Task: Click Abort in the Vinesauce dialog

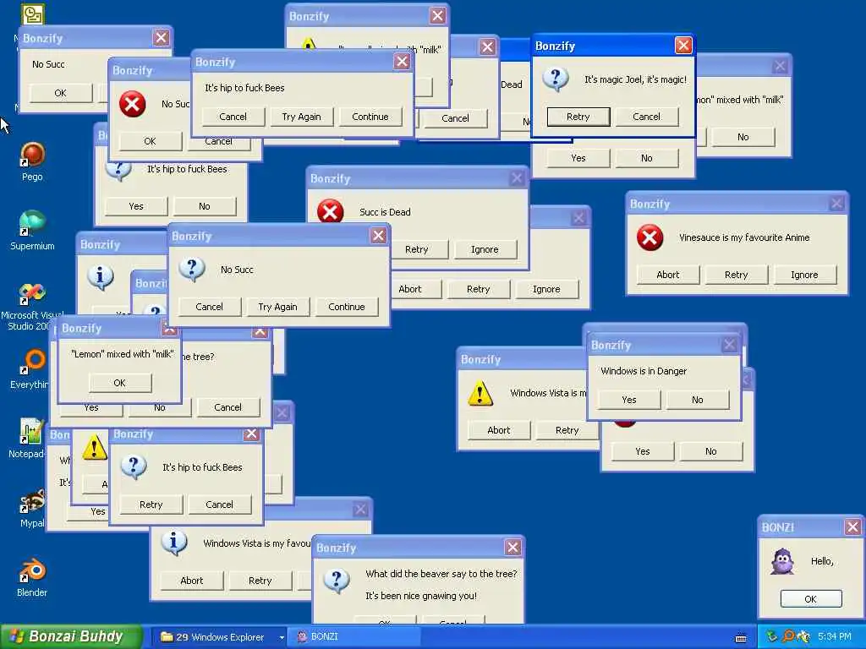Action: click(668, 275)
